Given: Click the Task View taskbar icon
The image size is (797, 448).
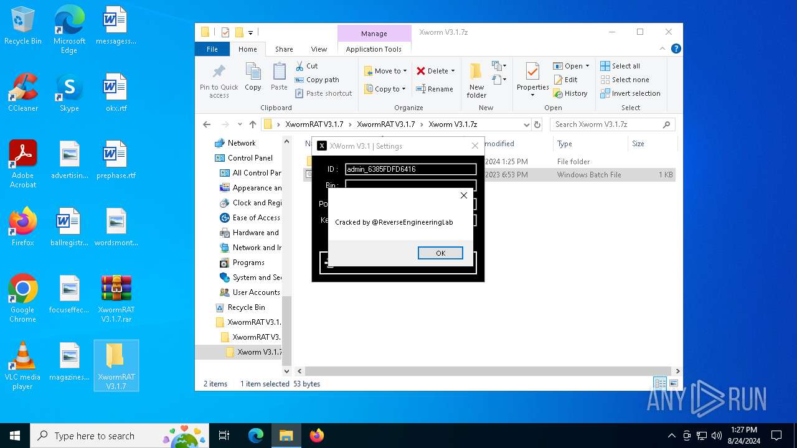Looking at the screenshot, I should tap(224, 436).
